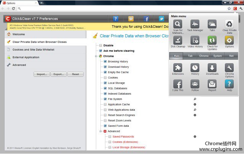Open Video History icon
The image size is (244, 154).
pos(195,41)
